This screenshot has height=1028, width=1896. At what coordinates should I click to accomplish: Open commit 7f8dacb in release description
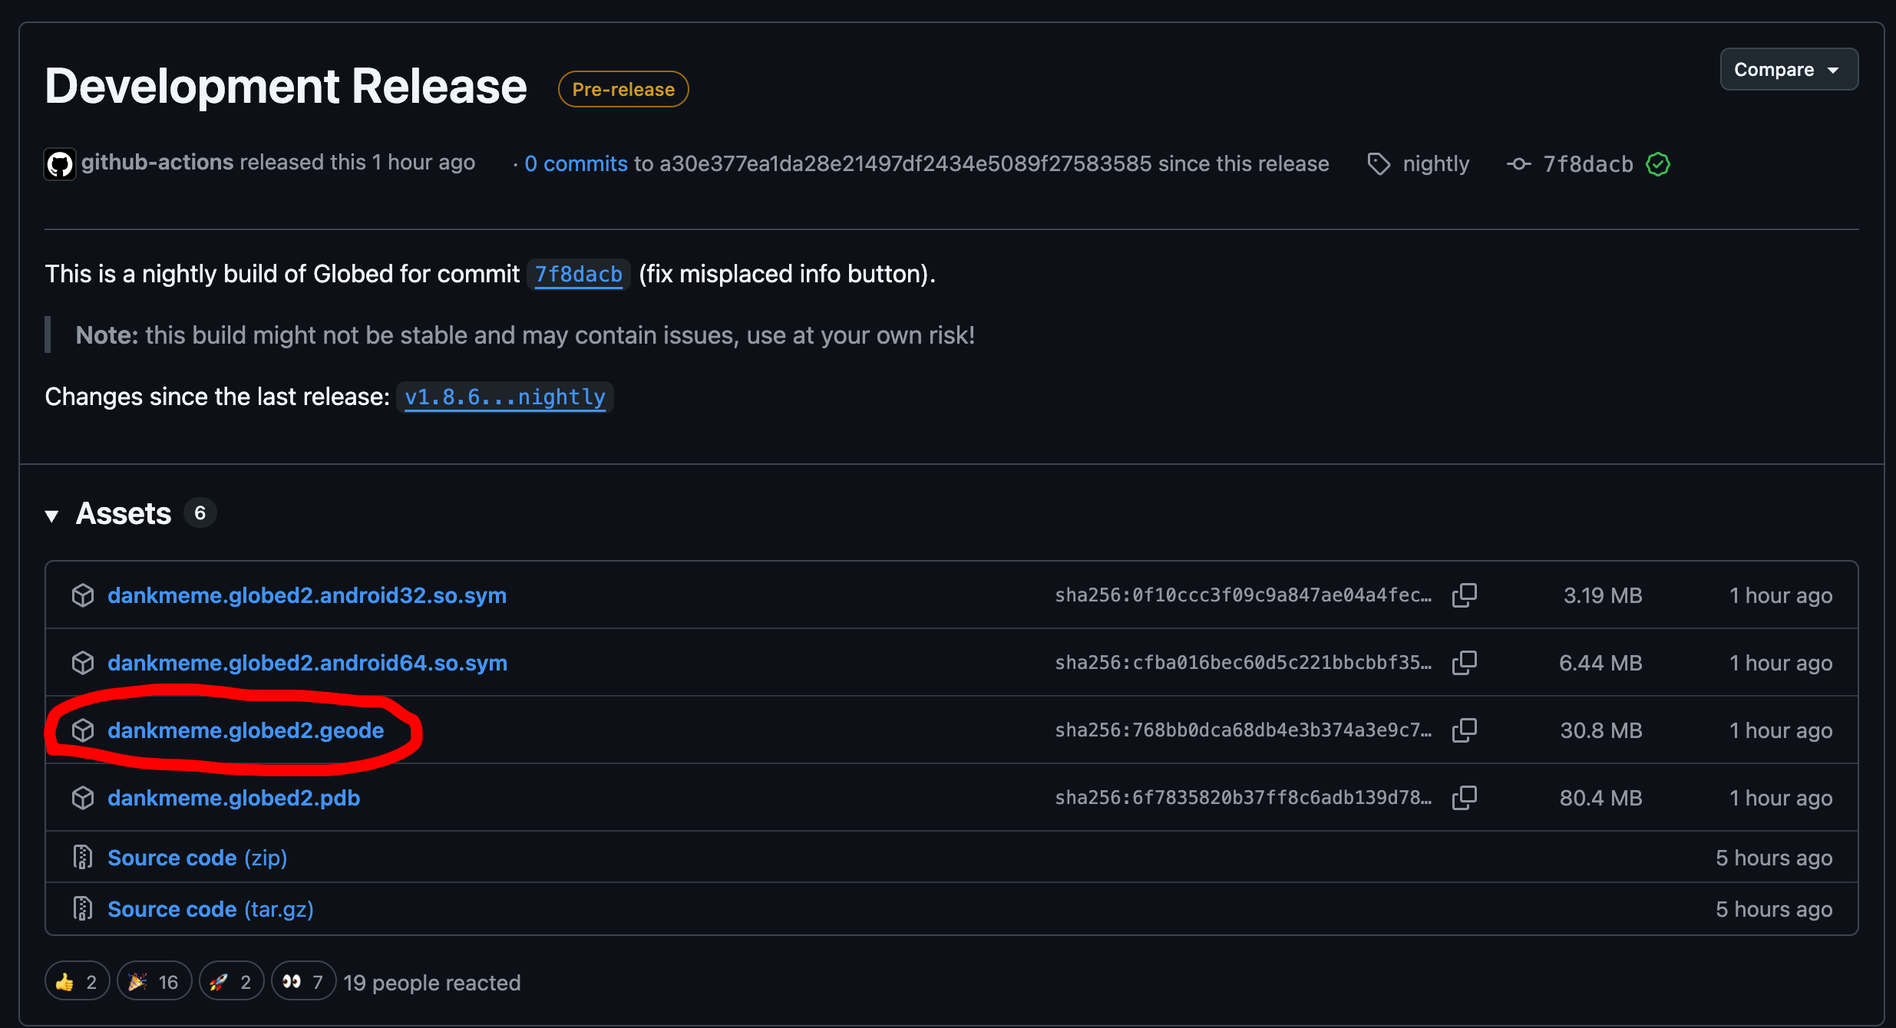(x=578, y=275)
